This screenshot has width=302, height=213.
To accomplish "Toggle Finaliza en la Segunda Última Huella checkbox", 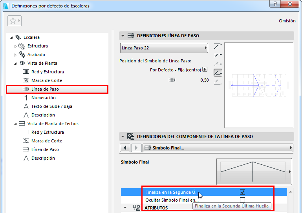I will coord(242,192).
